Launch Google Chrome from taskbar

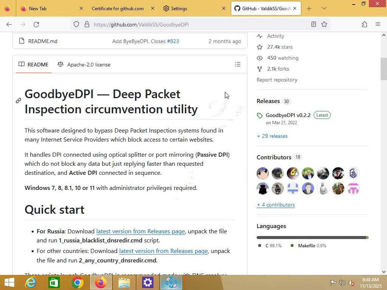coord(77,282)
